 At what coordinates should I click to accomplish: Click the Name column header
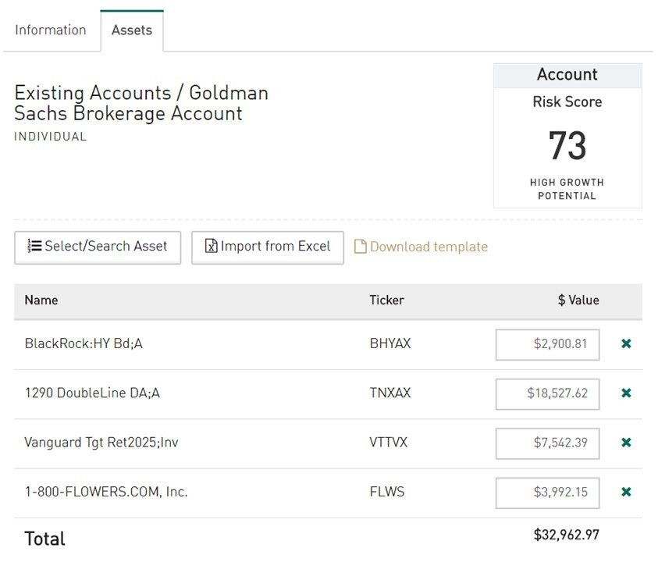[41, 300]
